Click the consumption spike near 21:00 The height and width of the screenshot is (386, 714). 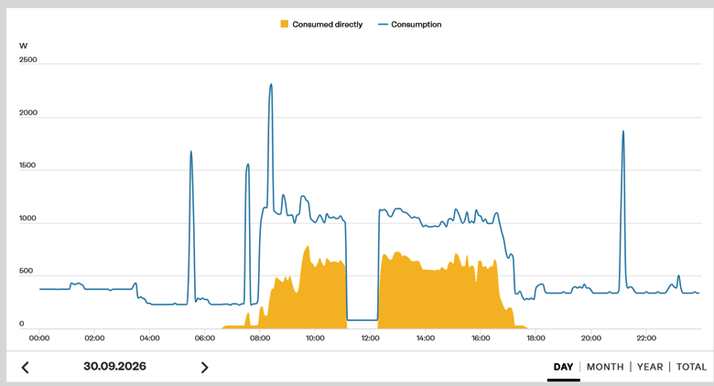click(623, 132)
